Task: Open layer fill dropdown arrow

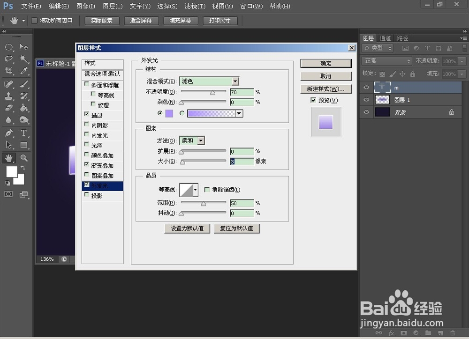Action: coord(462,74)
